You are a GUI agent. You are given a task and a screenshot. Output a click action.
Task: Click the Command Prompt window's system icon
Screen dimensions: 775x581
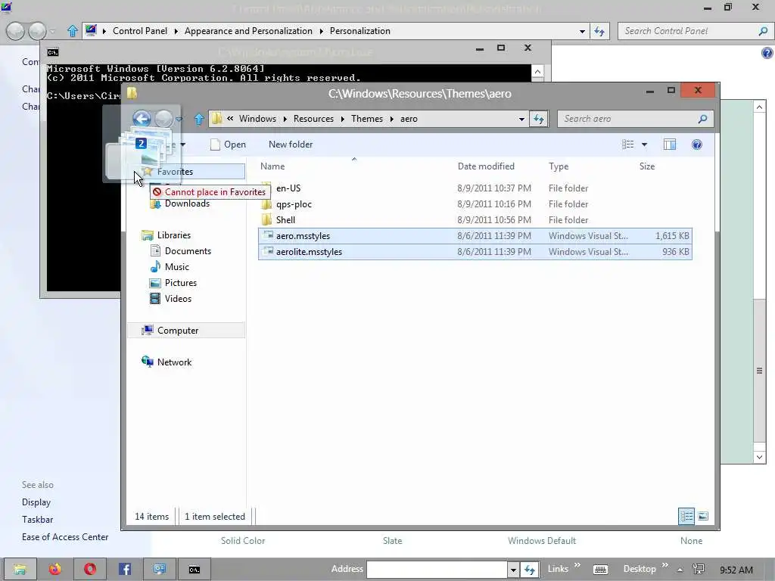point(53,52)
